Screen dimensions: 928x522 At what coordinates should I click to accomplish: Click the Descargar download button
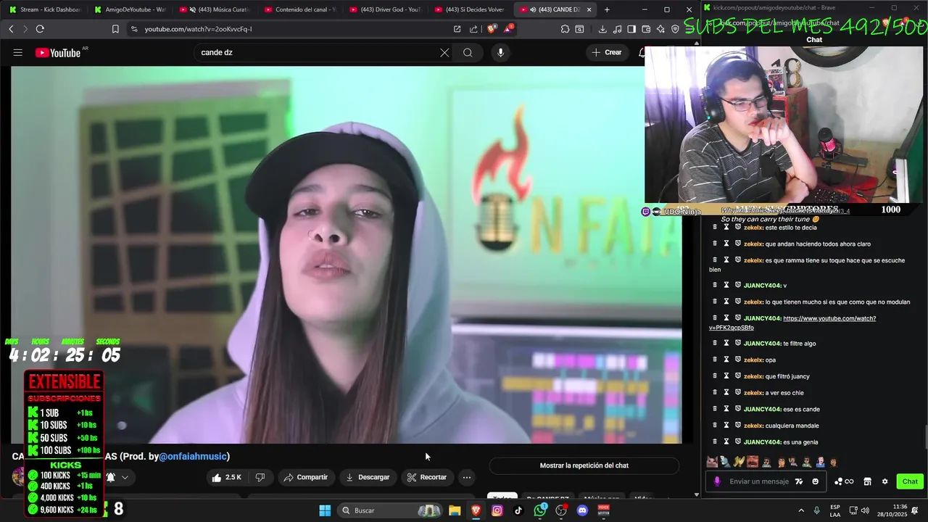[368, 477]
